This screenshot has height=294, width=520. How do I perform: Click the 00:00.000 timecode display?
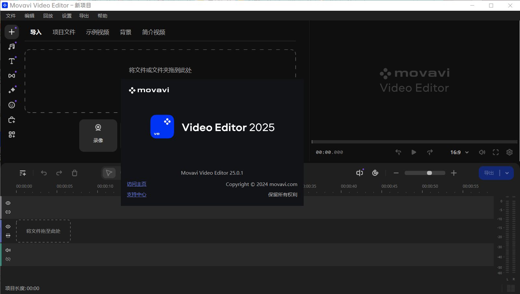tap(329, 152)
